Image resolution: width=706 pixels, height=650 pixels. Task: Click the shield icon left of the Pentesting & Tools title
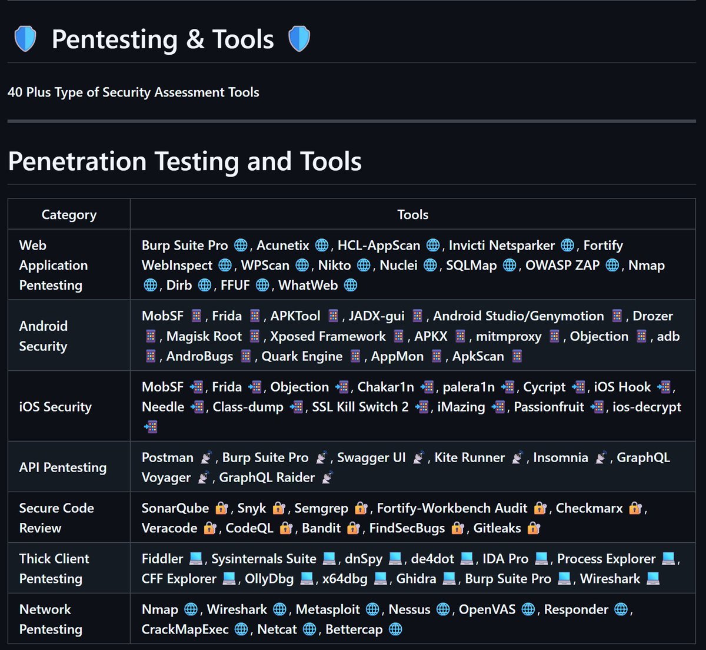25,39
